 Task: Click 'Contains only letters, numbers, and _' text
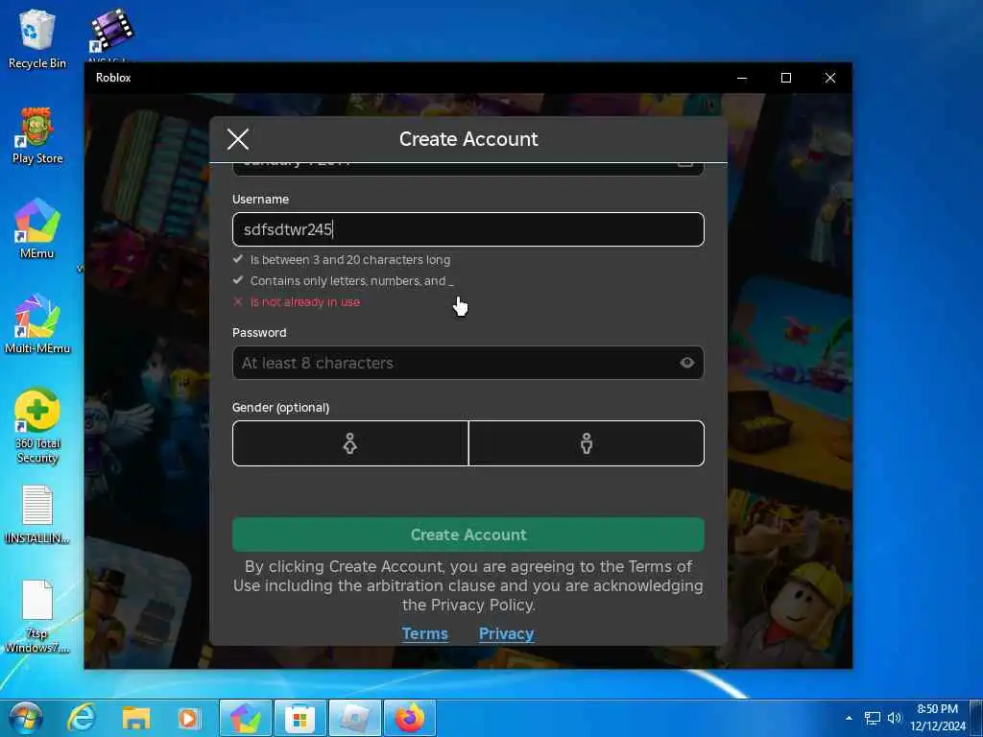(x=351, y=281)
